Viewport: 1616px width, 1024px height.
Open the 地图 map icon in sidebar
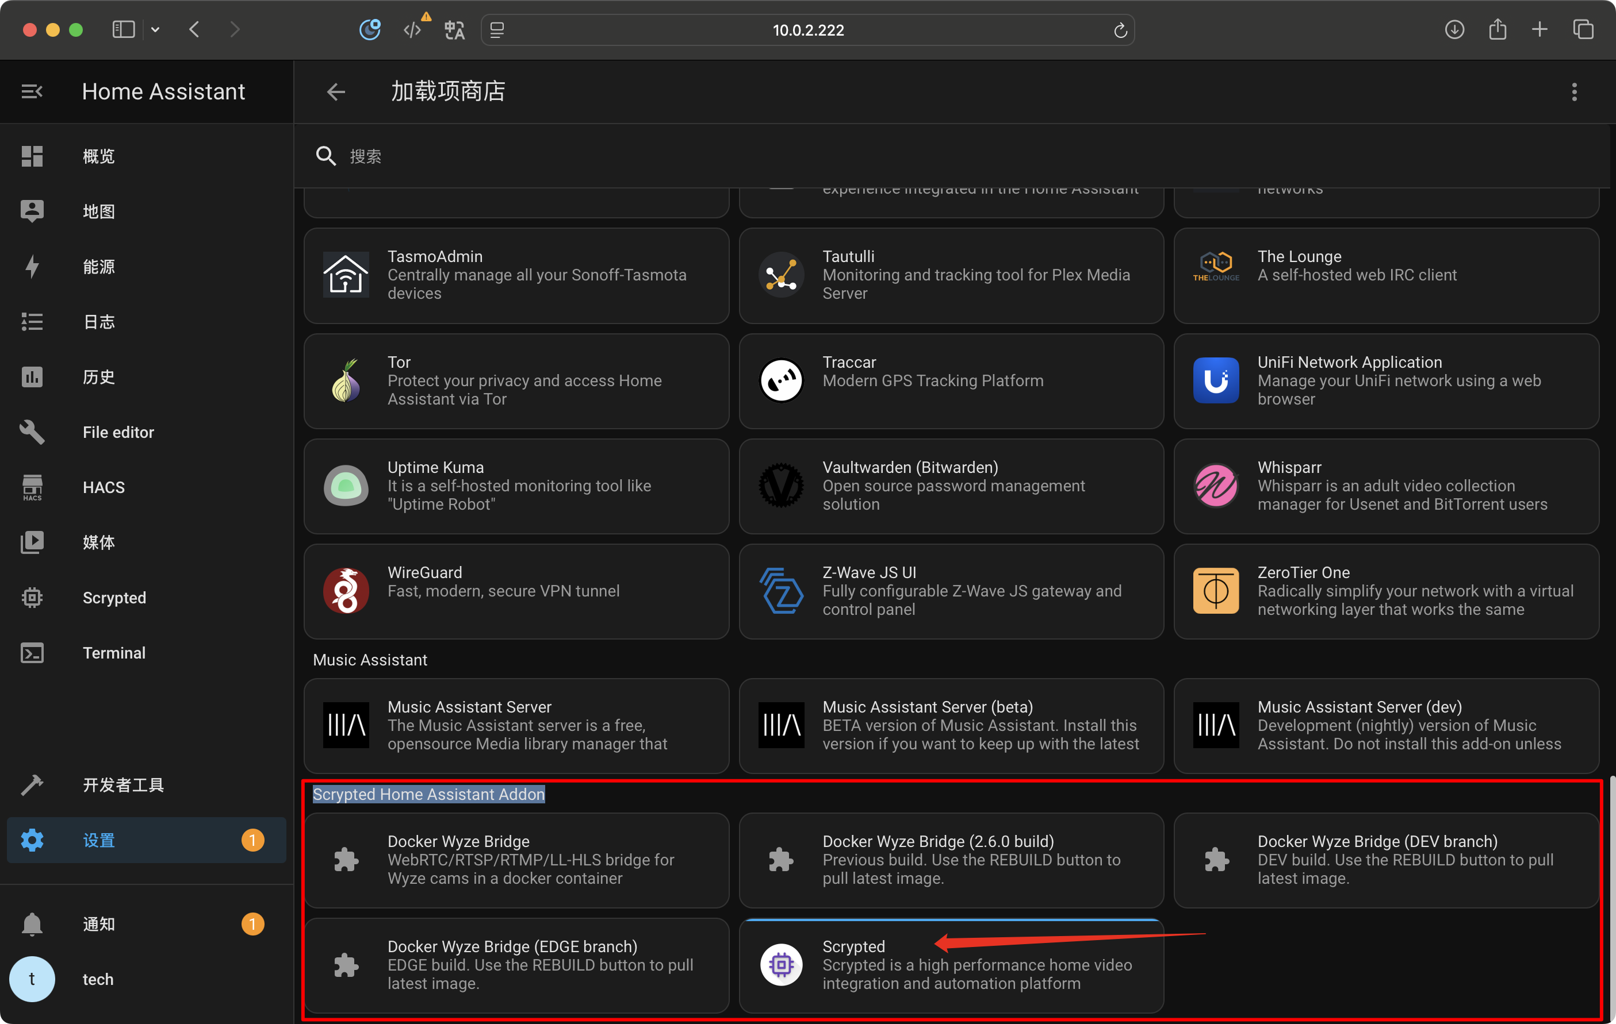[32, 211]
